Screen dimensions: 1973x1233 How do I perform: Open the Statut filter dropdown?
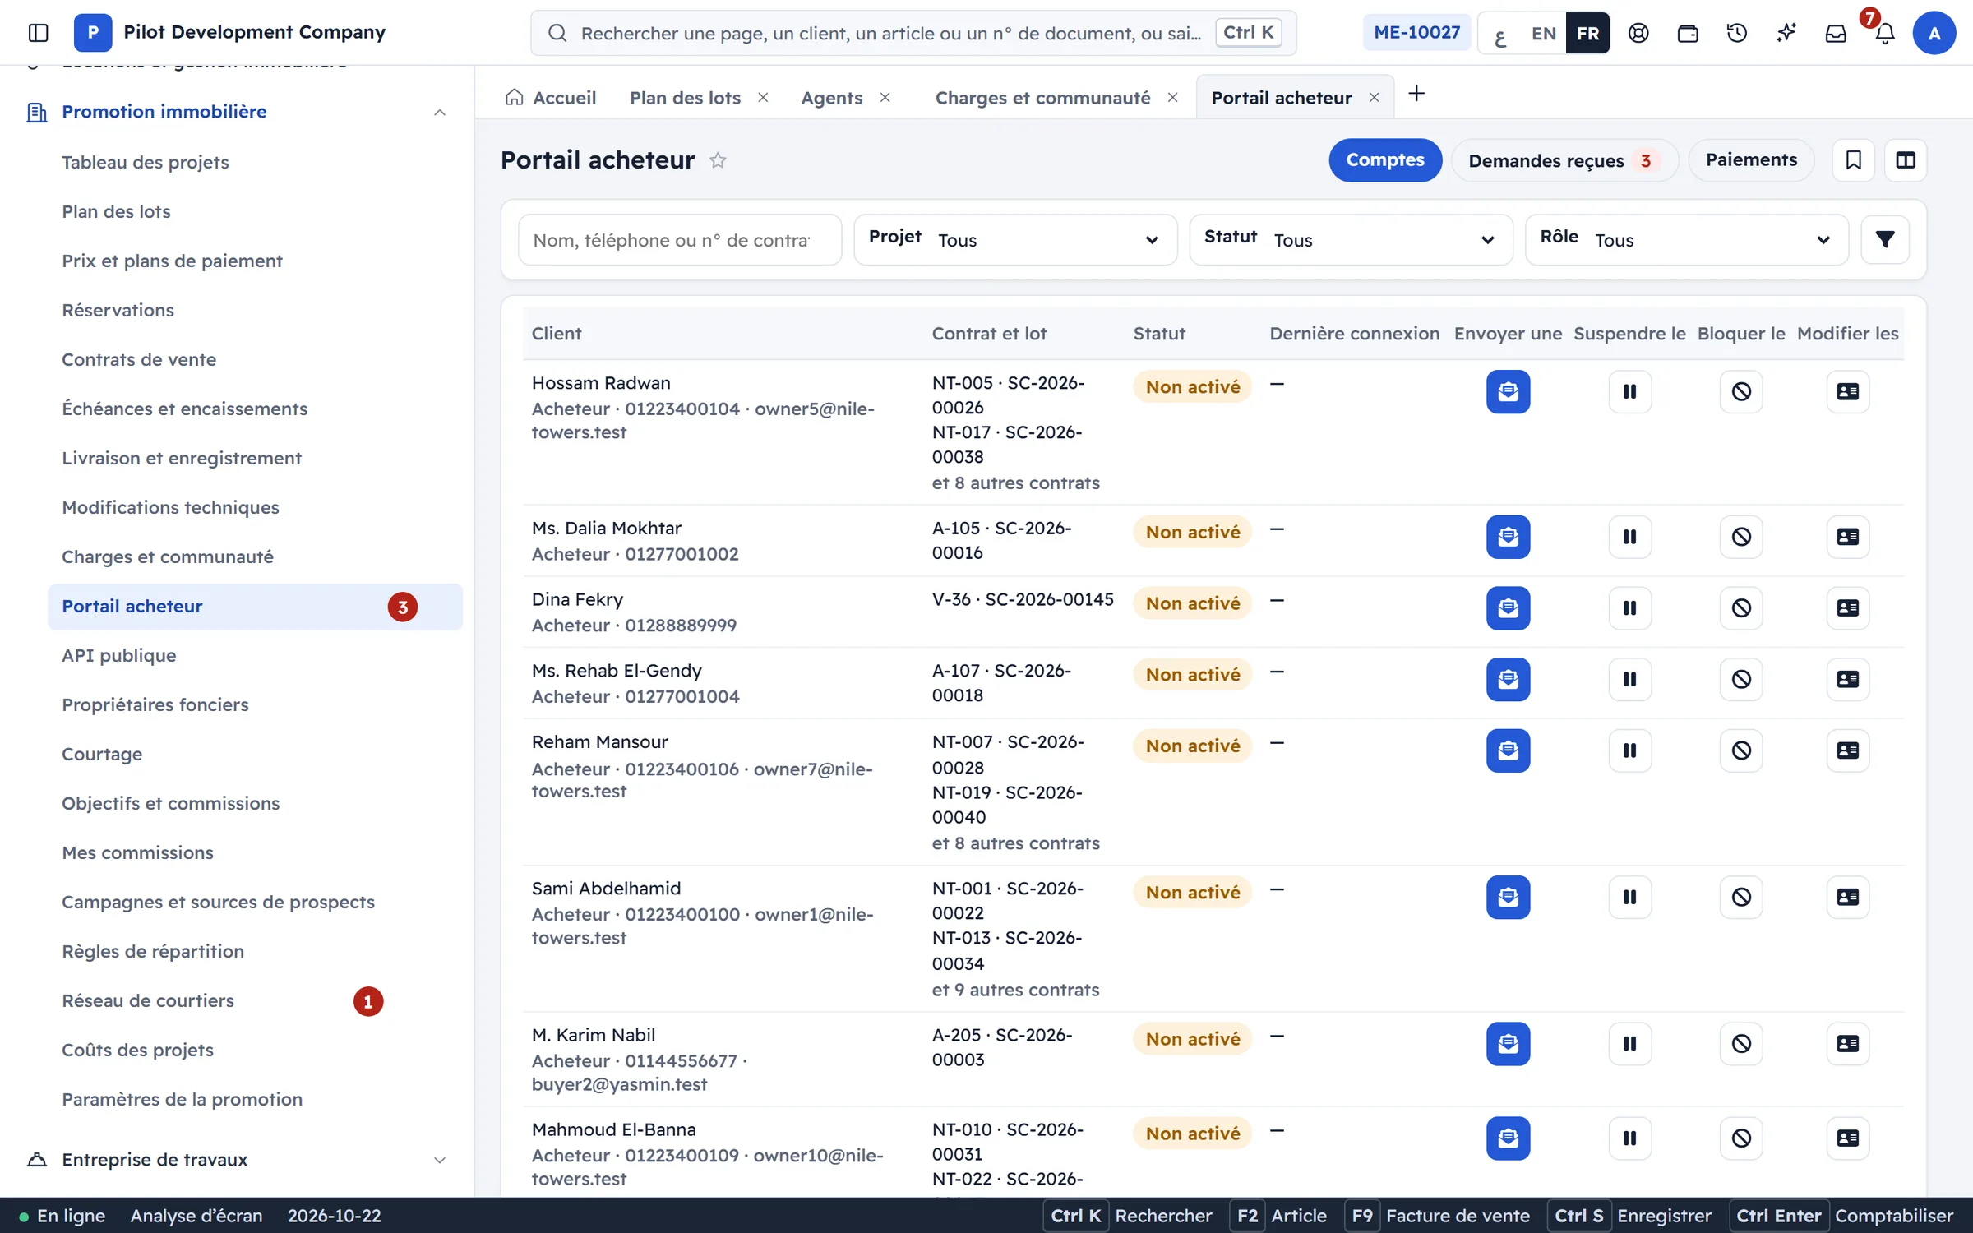[1351, 239]
